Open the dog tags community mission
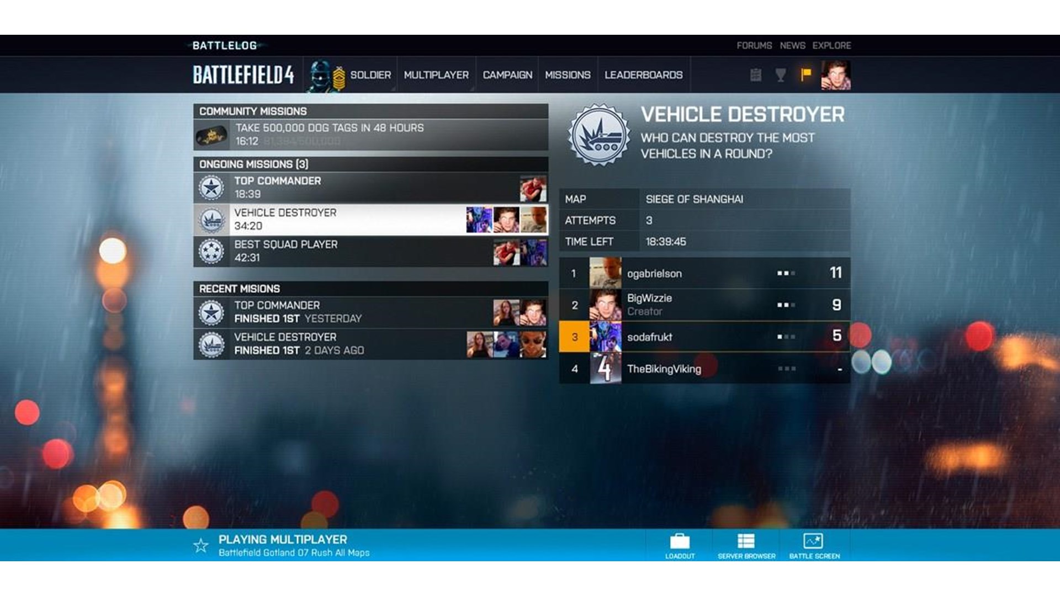The height and width of the screenshot is (596, 1060). pyautogui.click(x=370, y=135)
